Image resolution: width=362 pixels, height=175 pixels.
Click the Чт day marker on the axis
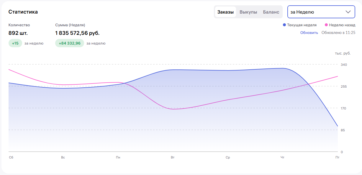[x=282, y=158]
